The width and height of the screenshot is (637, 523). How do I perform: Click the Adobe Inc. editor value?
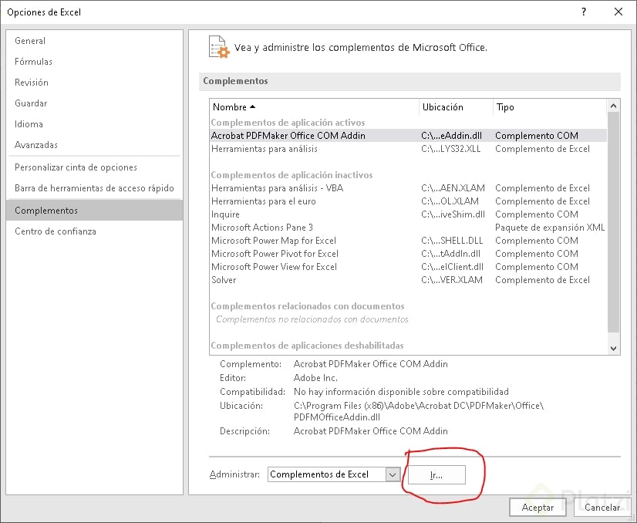(x=315, y=378)
